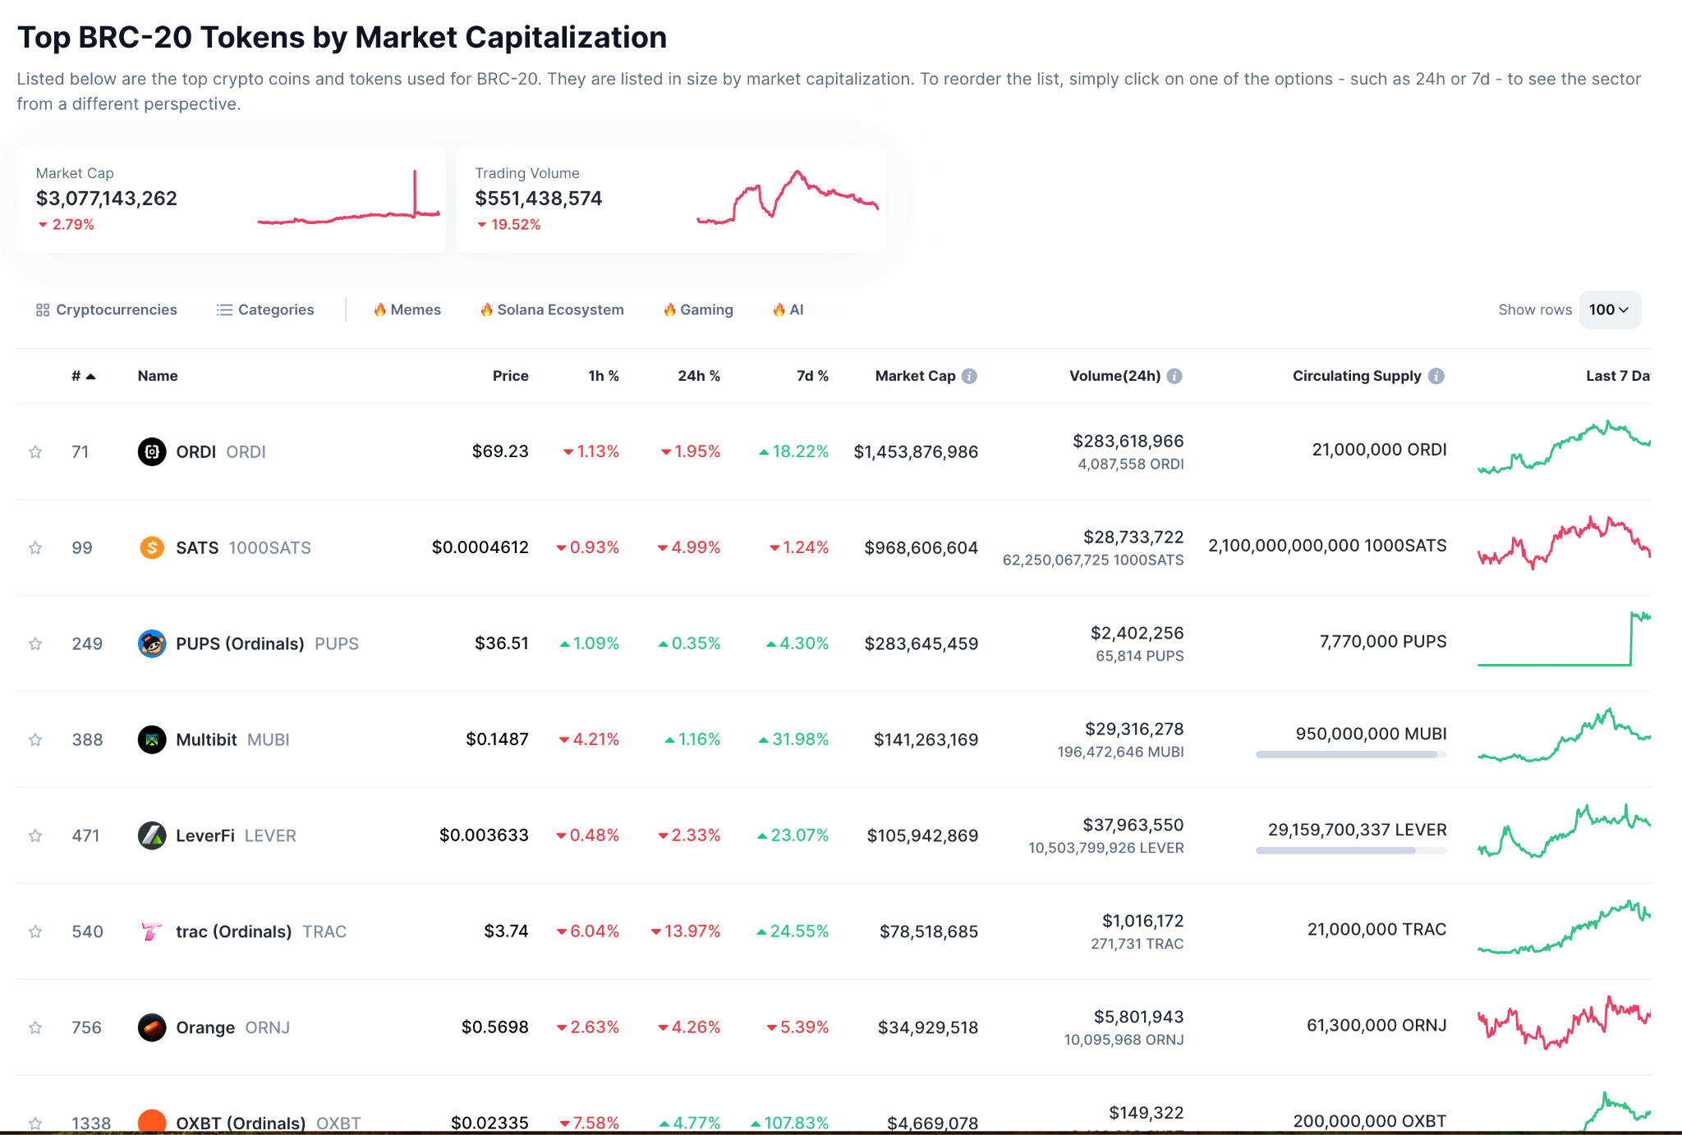Open the Cryptocurrencies tab

[106, 309]
